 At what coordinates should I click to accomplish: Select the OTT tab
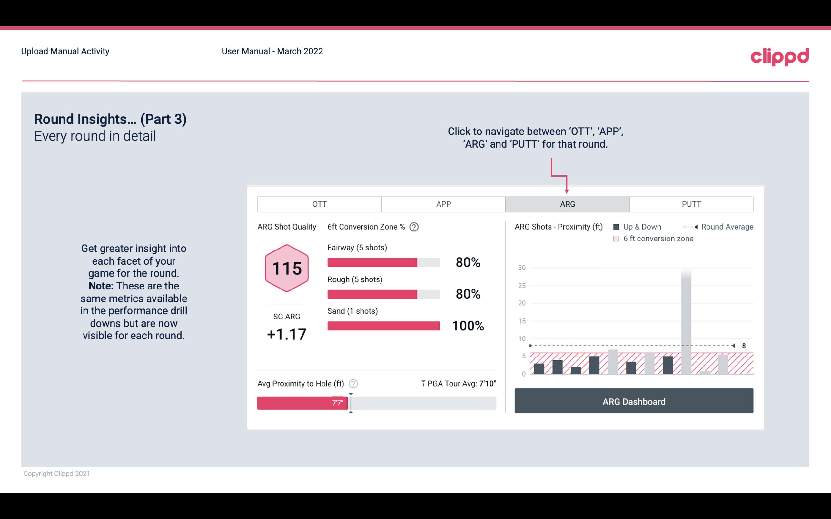coord(319,204)
